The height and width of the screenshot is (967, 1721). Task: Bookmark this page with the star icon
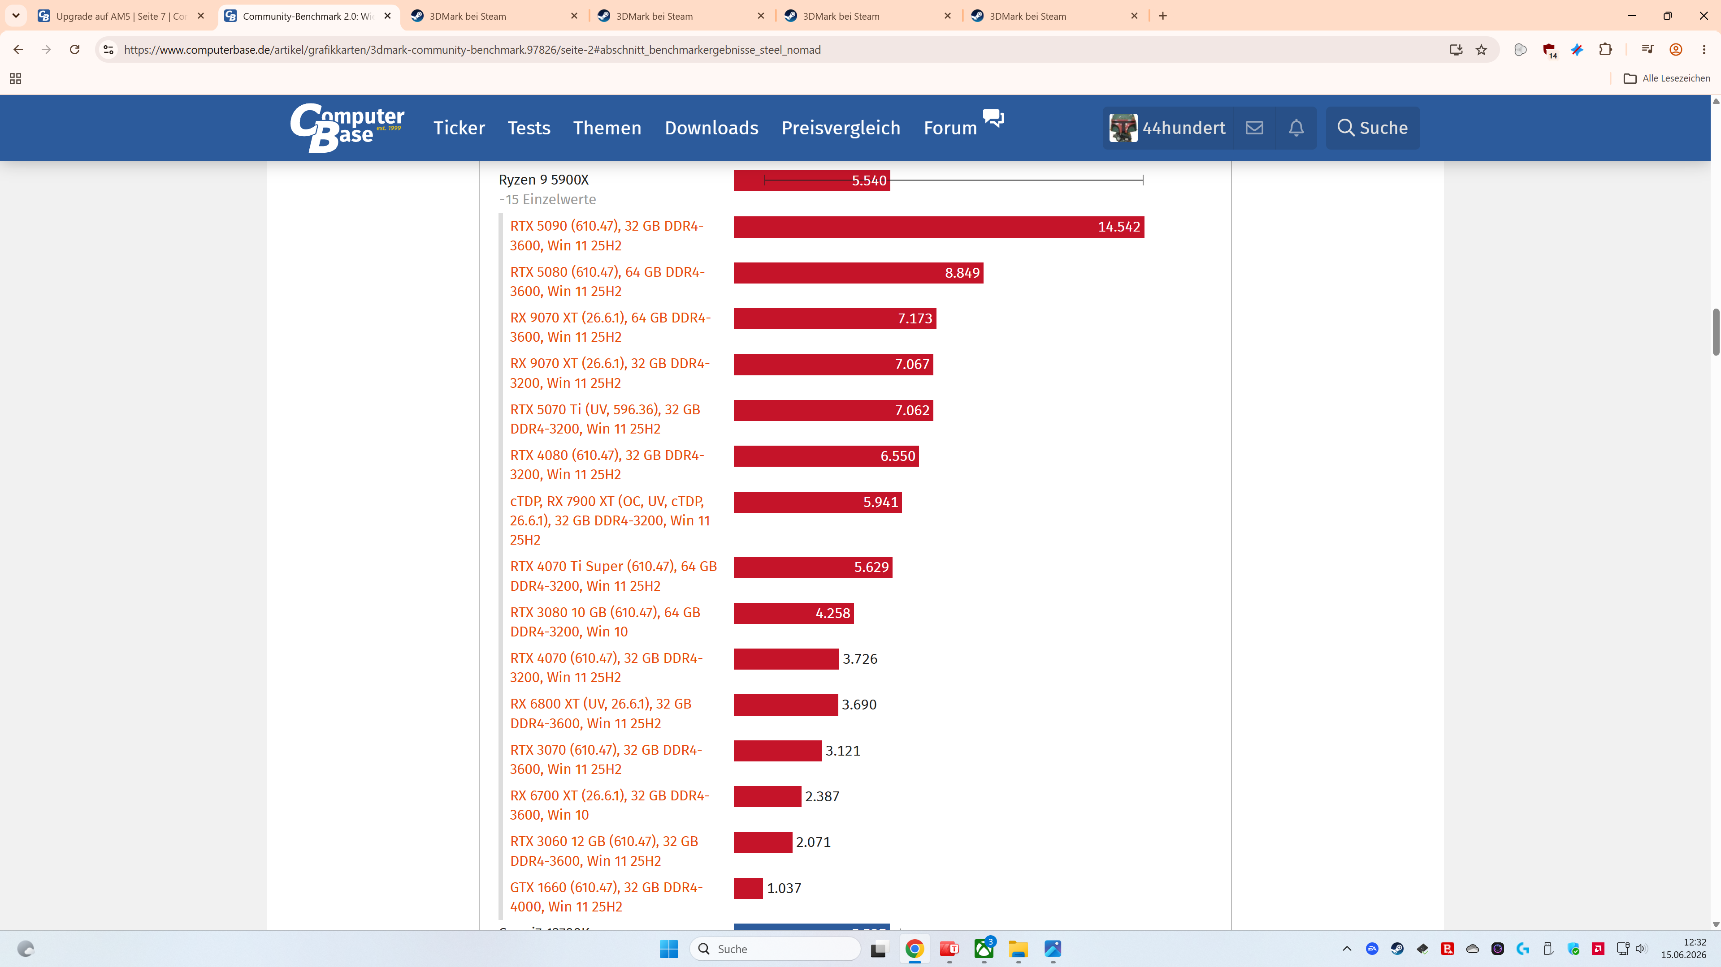[1482, 49]
